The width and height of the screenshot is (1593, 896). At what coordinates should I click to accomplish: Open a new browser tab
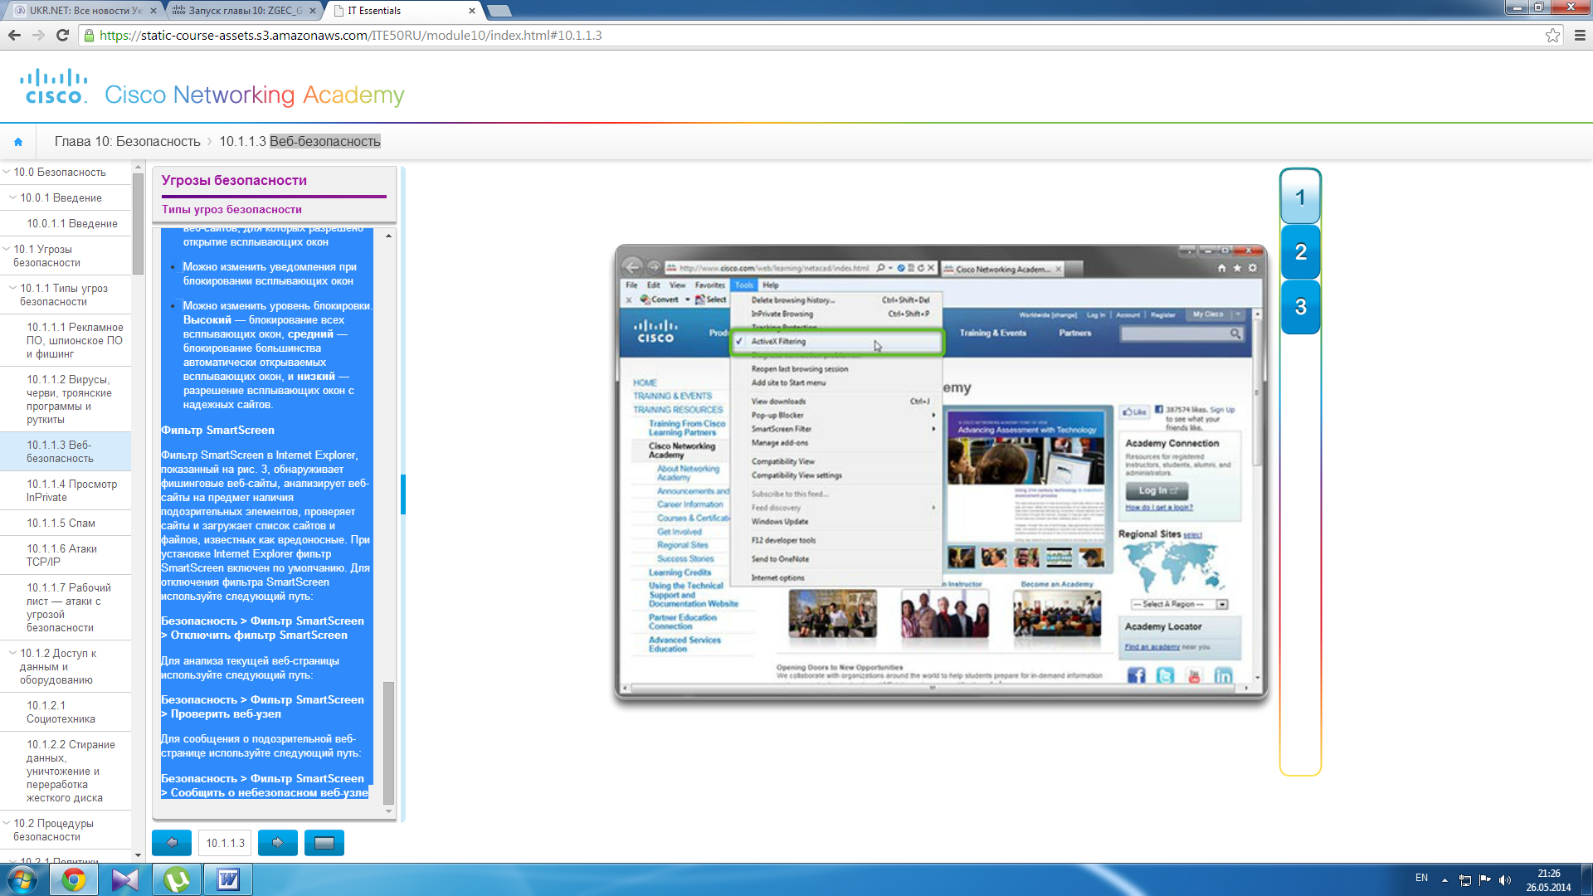[x=499, y=11]
